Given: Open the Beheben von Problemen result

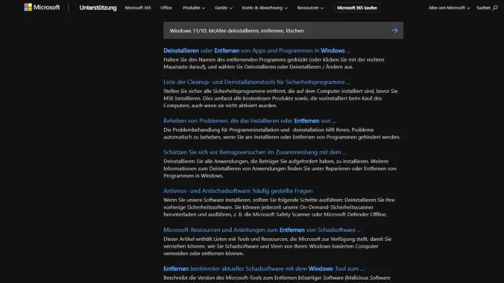Looking at the screenshot, I should tap(250, 121).
